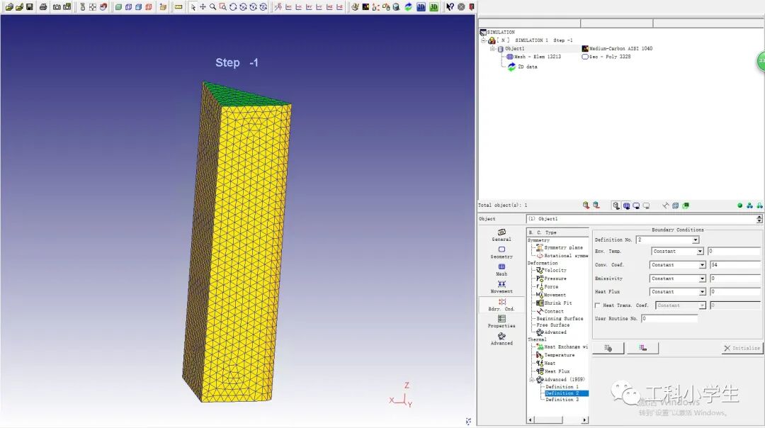Click the green-blue refresh arrows icon

click(x=409, y=7)
